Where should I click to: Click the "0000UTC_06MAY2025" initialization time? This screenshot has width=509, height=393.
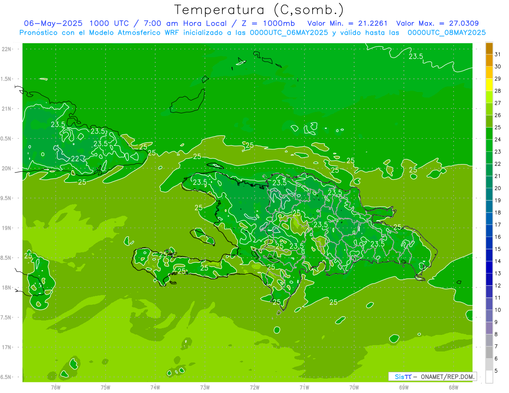[x=289, y=33]
